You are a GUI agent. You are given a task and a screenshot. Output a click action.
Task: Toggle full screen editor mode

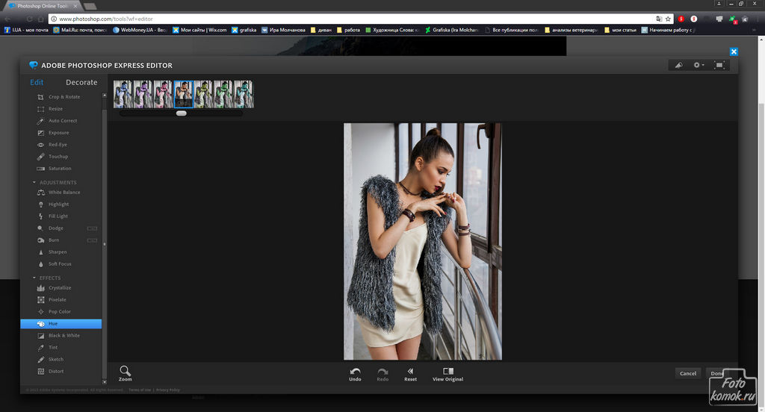point(719,65)
